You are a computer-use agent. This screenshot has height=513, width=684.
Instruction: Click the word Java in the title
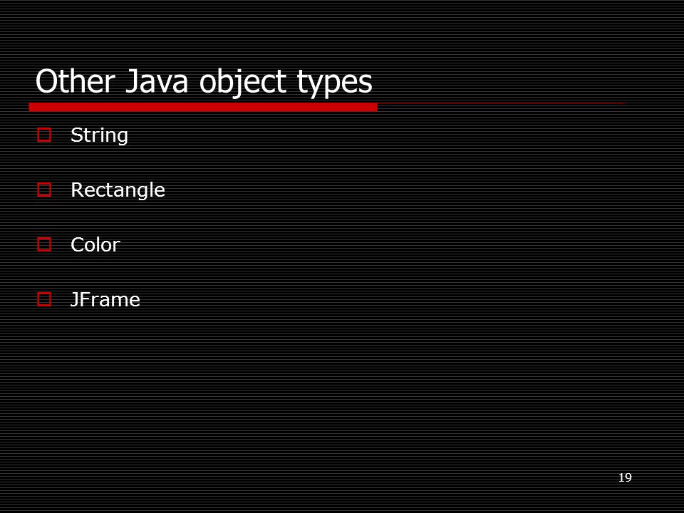pyautogui.click(x=157, y=81)
